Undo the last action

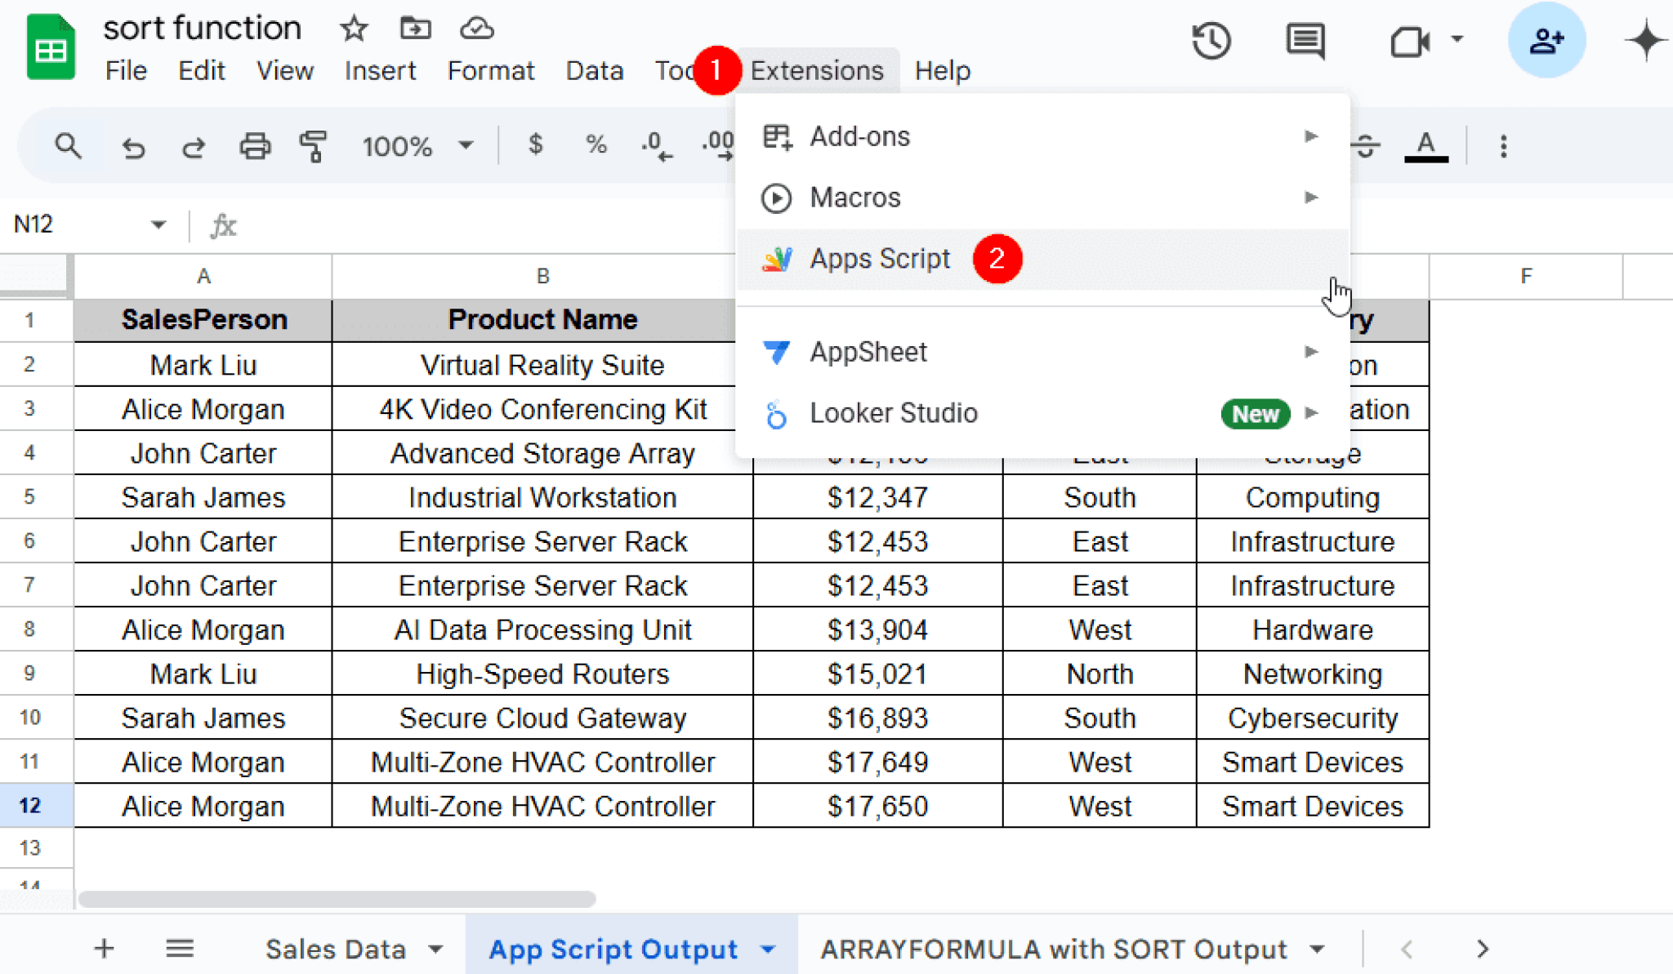coord(133,147)
